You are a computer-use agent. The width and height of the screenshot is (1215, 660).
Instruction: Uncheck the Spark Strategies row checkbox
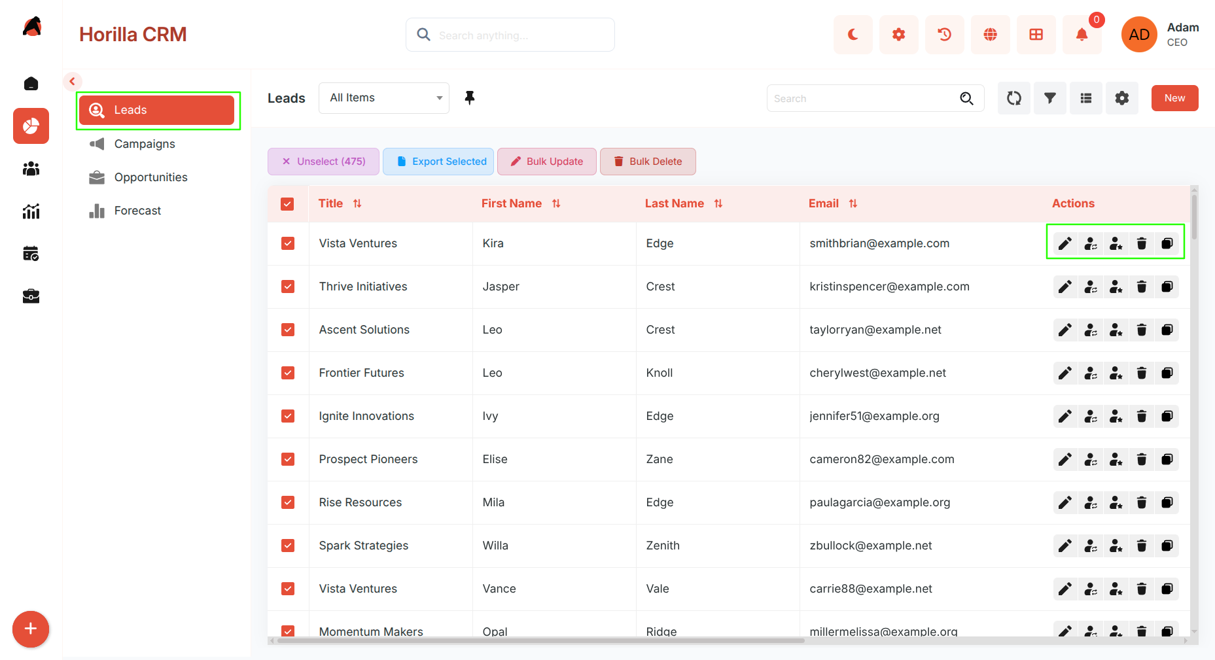(x=288, y=546)
